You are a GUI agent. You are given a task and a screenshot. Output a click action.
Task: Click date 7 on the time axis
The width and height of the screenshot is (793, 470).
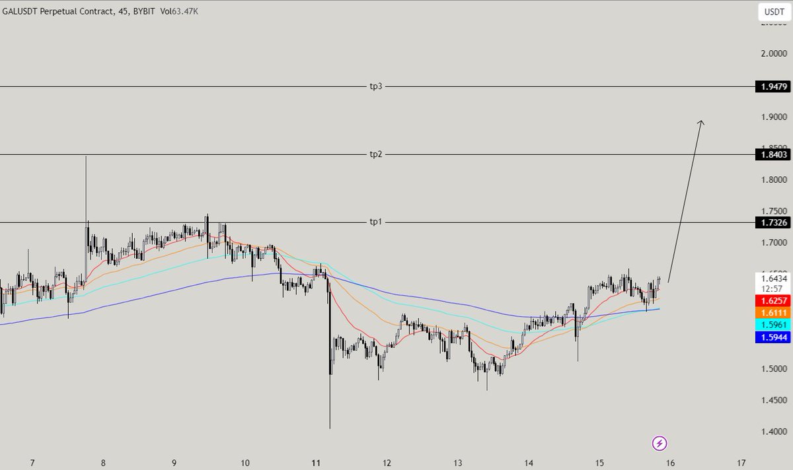coord(33,462)
